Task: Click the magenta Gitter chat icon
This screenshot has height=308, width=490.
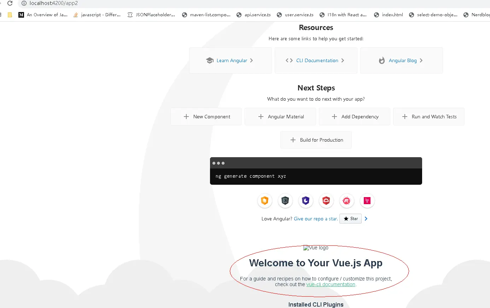Action: (x=367, y=201)
